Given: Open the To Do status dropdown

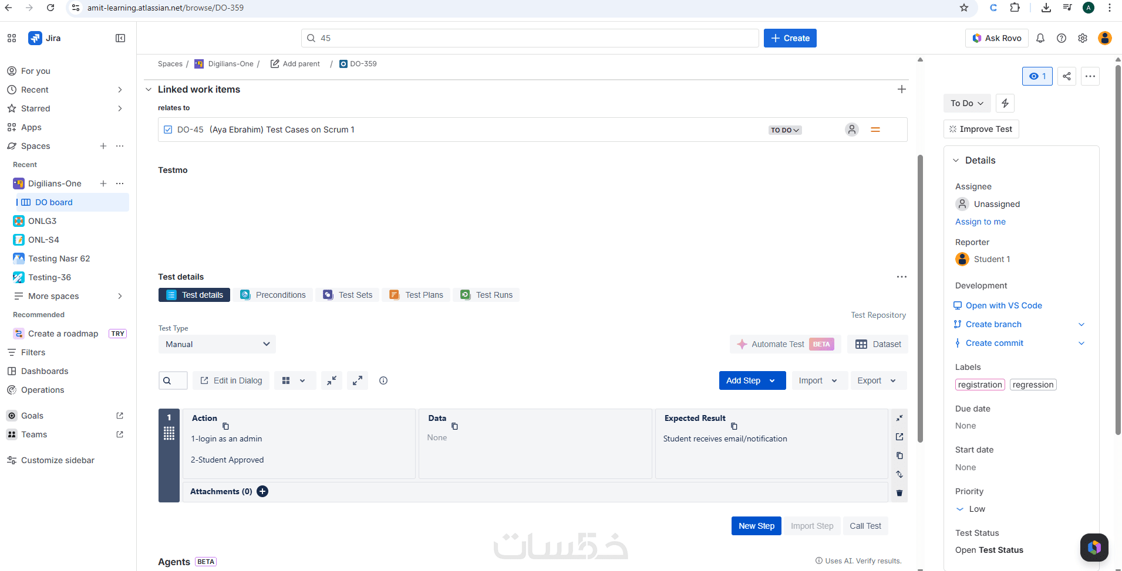Looking at the screenshot, I should click(967, 103).
